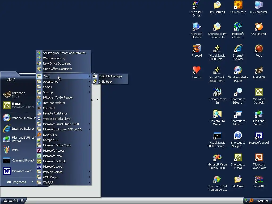272x204 pixels.
Task: Open Shortcut to &Run desktop icon
Action: 238,118
